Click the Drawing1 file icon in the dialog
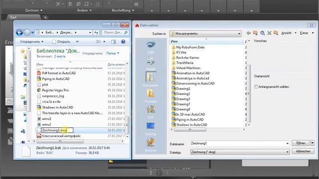This screenshot has width=319, height=179. coord(173,89)
